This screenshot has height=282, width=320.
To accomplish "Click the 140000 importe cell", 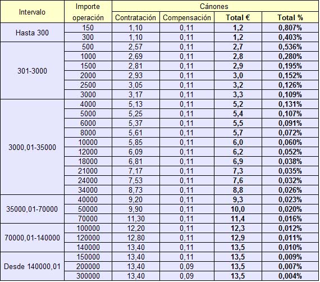I will (x=88, y=247).
